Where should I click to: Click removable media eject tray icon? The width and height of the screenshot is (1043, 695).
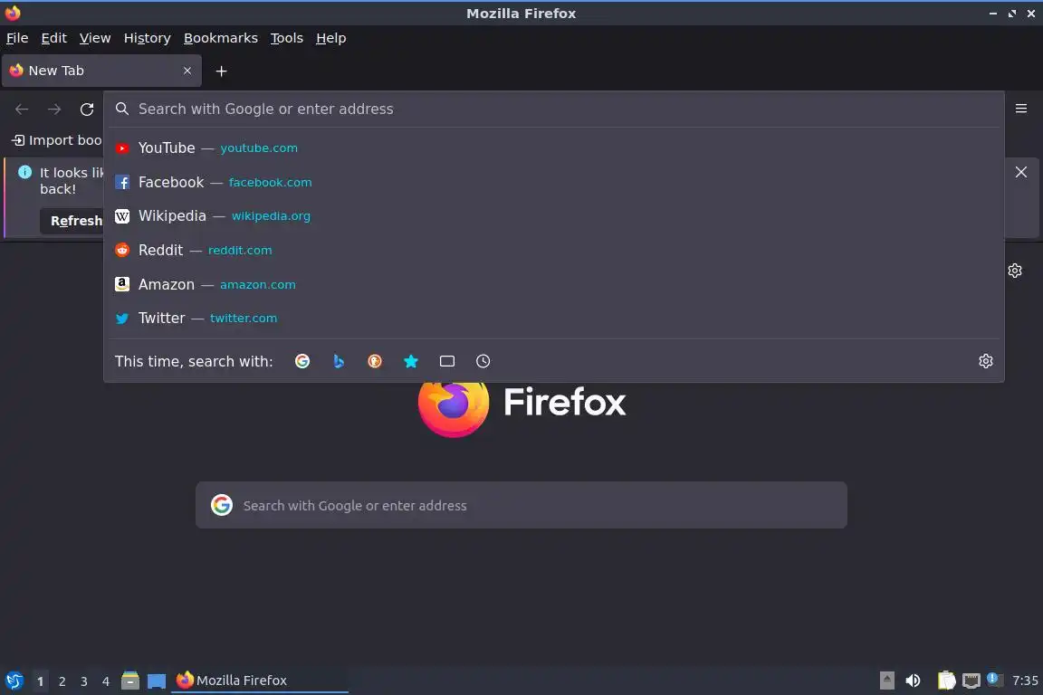pos(886,681)
